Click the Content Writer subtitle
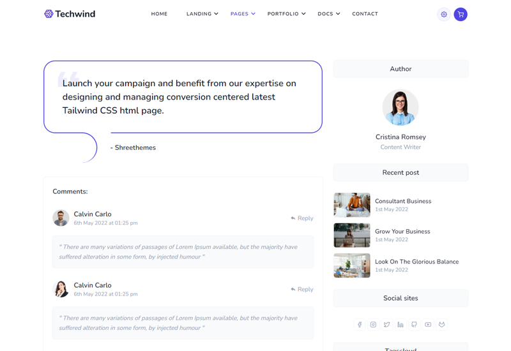The width and height of the screenshot is (511, 351). click(400, 147)
